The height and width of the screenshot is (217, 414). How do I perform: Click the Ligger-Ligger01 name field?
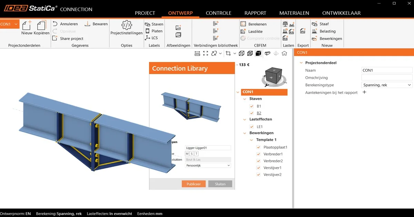(x=208, y=148)
